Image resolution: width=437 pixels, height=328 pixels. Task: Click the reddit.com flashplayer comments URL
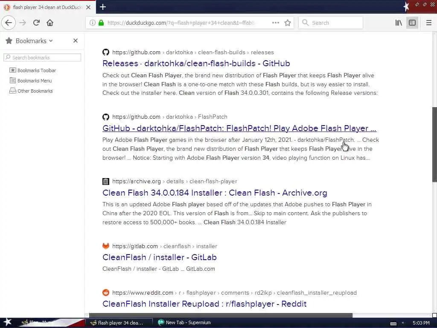[234, 293]
